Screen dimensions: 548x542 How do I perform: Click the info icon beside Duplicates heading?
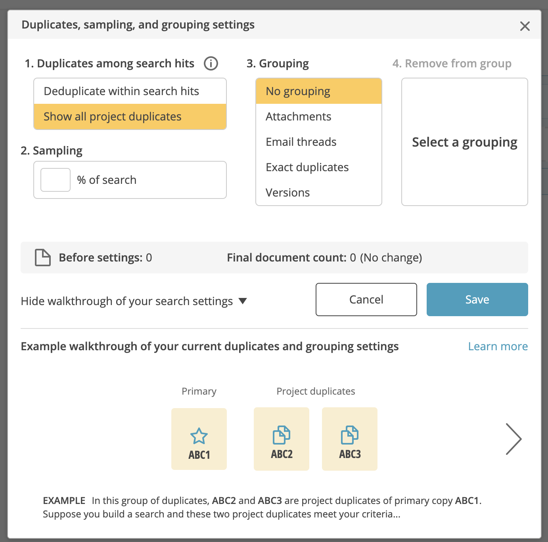pyautogui.click(x=211, y=63)
